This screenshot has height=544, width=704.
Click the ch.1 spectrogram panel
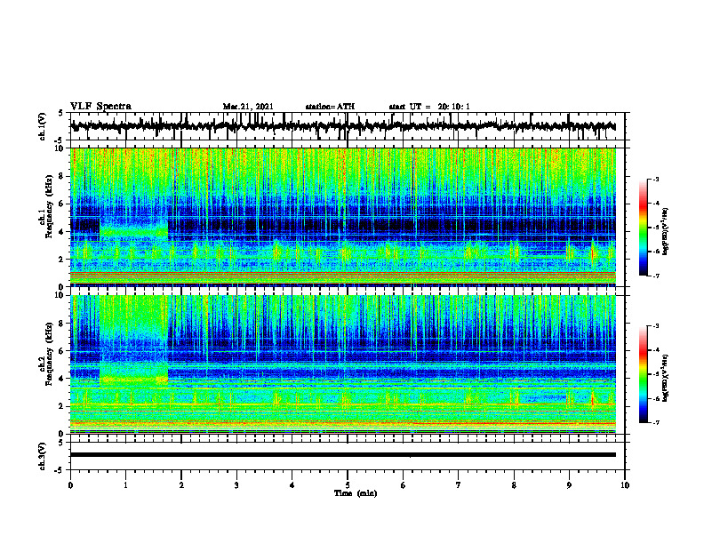pyautogui.click(x=342, y=217)
